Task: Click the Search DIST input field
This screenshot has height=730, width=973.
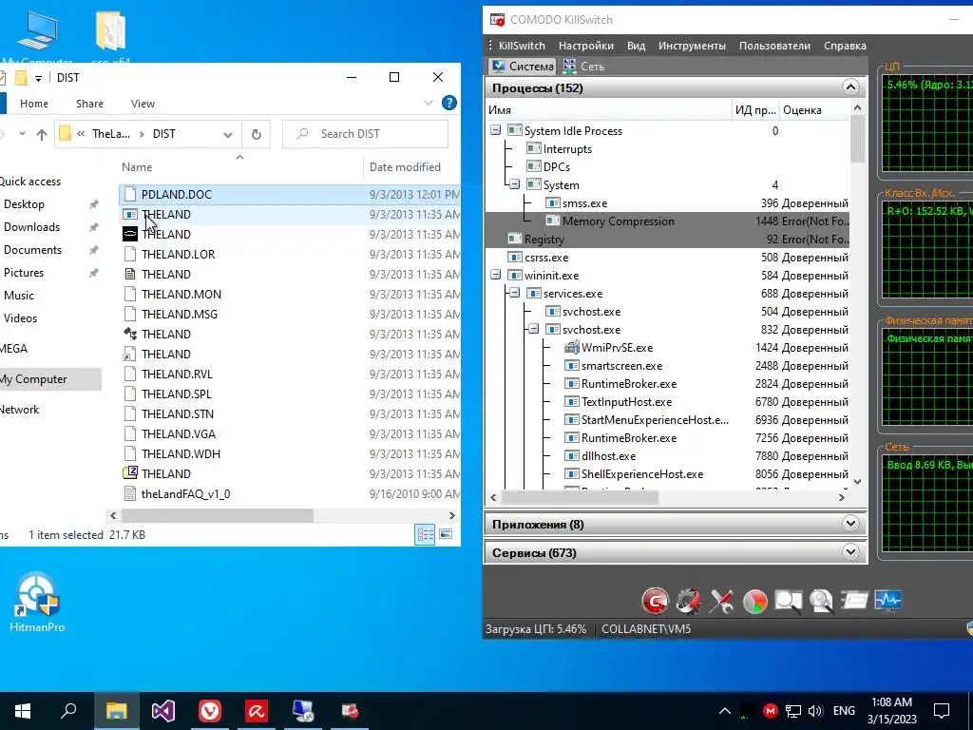Action: tap(365, 134)
